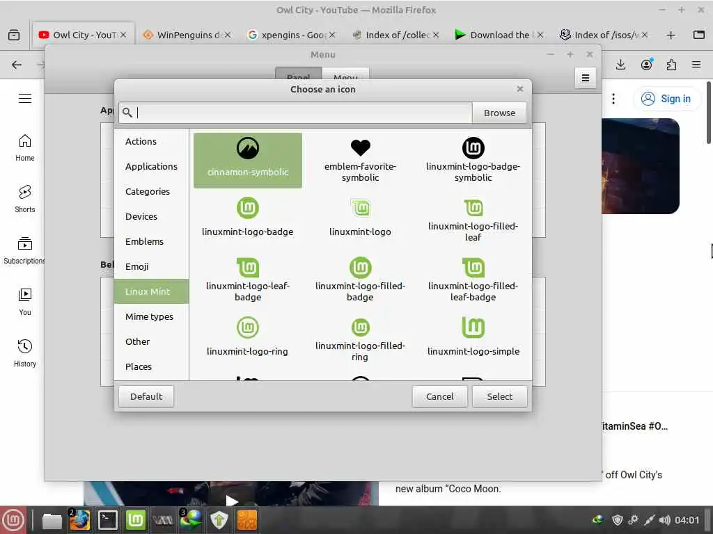The height and width of the screenshot is (534, 713).
Task: Open the Emblems icon category
Action: point(151,241)
